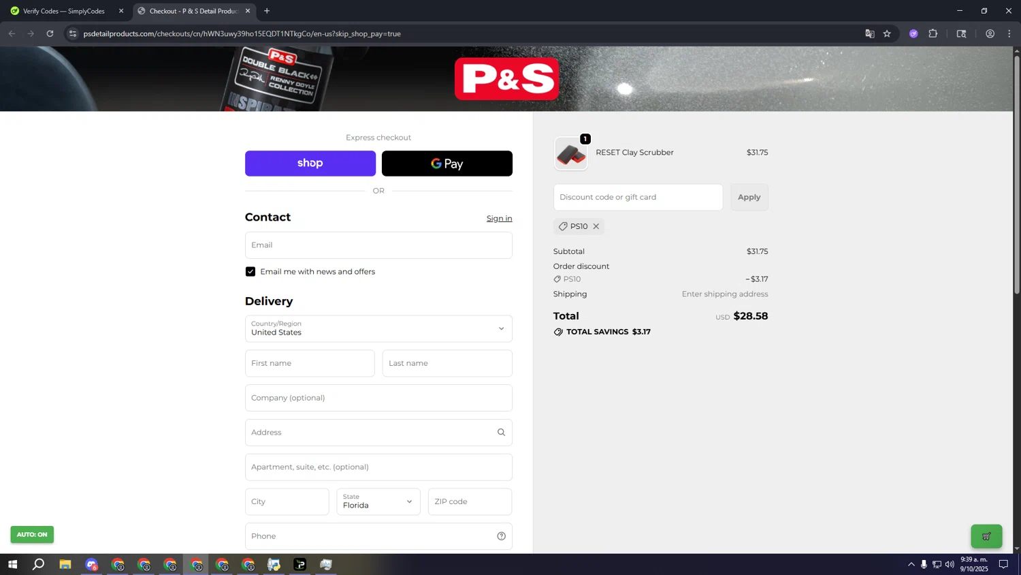Open the PyCharm-style black P taskbar icon

click(300, 564)
